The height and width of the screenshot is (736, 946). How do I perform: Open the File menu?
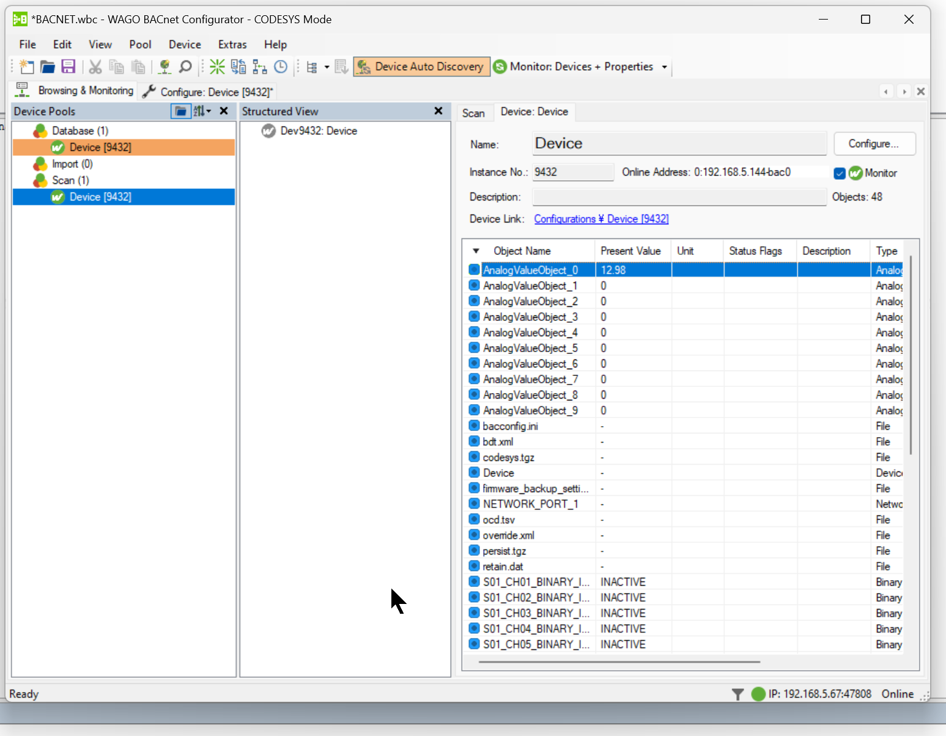coord(28,45)
